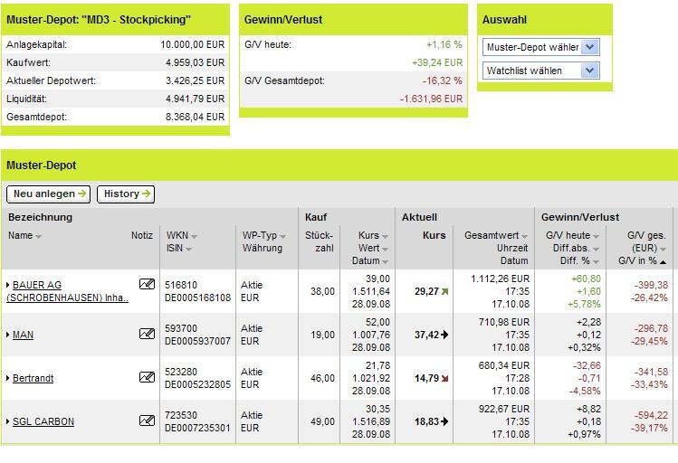
Task: Click the note icon for Bertrandt
Action: point(147,377)
